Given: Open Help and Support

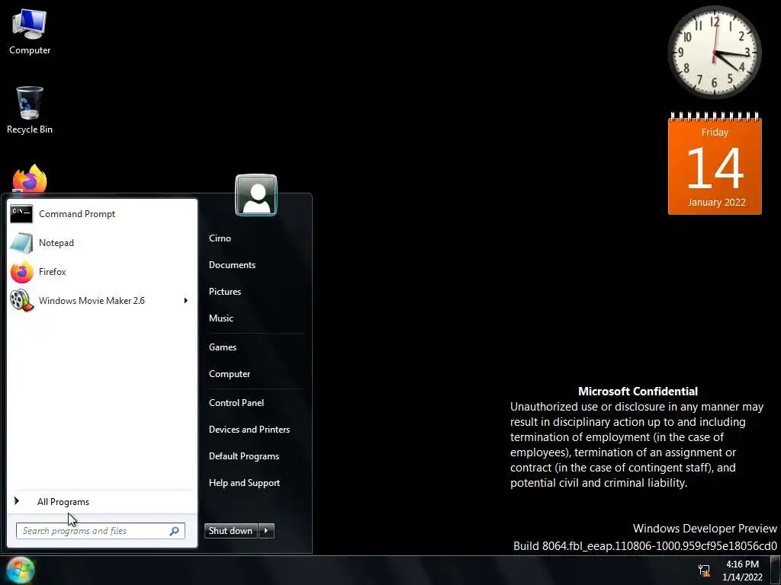Looking at the screenshot, I should 244,483.
